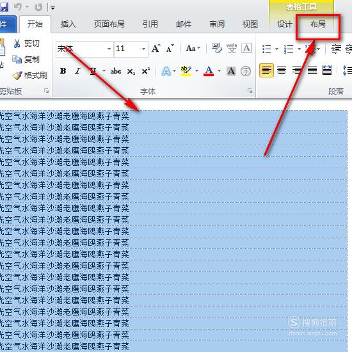
Task: Go to the 邮件 tab
Action: tap(184, 24)
